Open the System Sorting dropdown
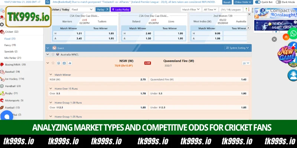 [x=238, y=48]
